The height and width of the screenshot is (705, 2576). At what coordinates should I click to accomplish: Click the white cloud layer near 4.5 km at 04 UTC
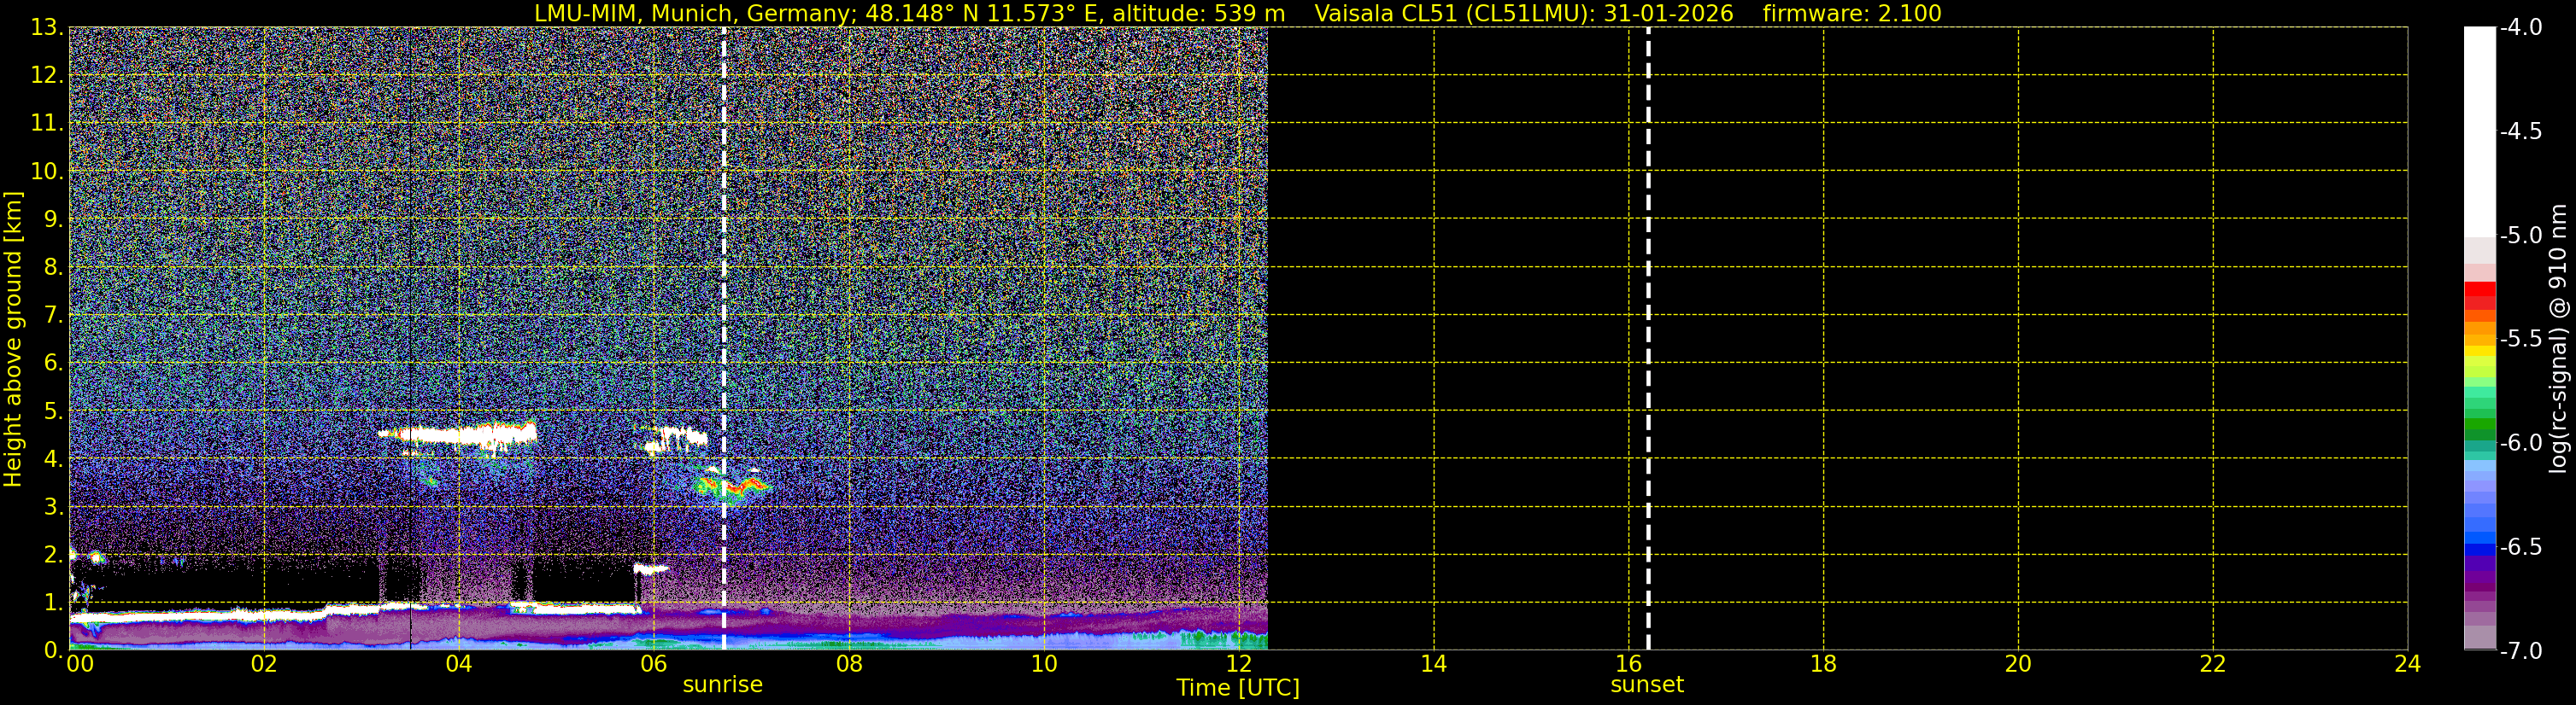click(x=459, y=434)
